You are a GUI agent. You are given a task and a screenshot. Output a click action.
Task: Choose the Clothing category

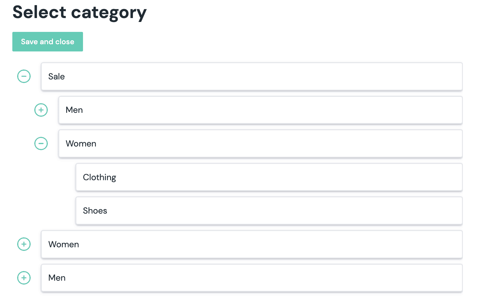tap(269, 177)
